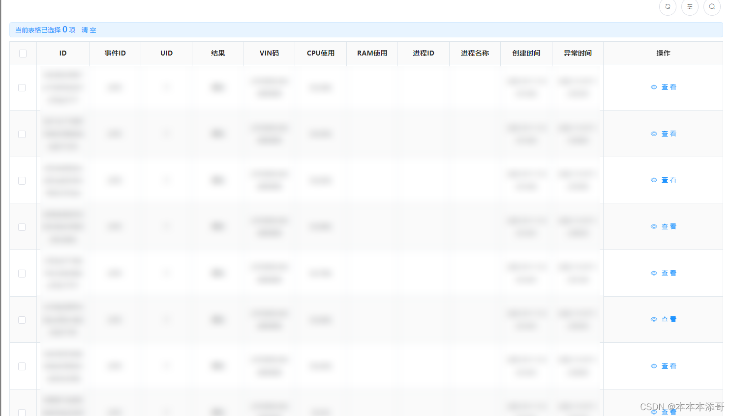The width and height of the screenshot is (732, 416).
Task: Open the column settings icon
Action: 690,7
